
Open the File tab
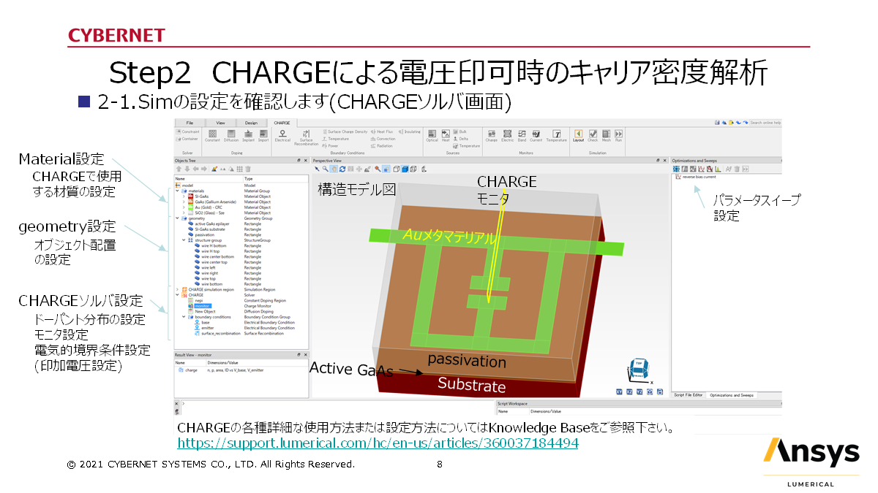coord(190,123)
